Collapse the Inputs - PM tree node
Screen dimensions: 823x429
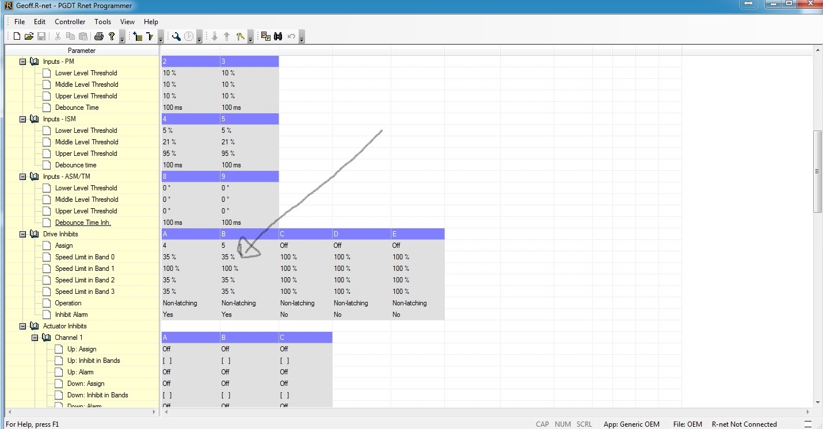23,62
